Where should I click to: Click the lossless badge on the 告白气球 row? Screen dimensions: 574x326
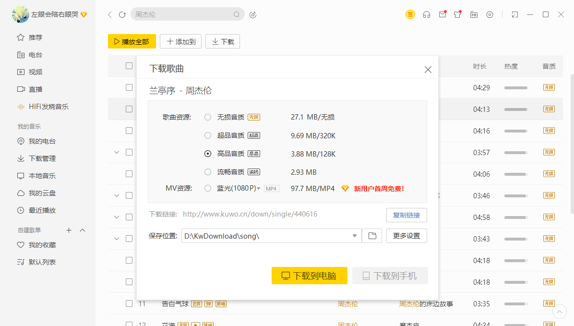[x=549, y=303]
